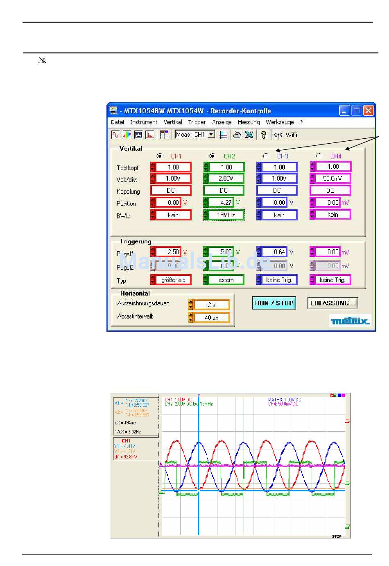Step the Aufzeichnungsdauer 2 s arrows

pyautogui.click(x=191, y=305)
